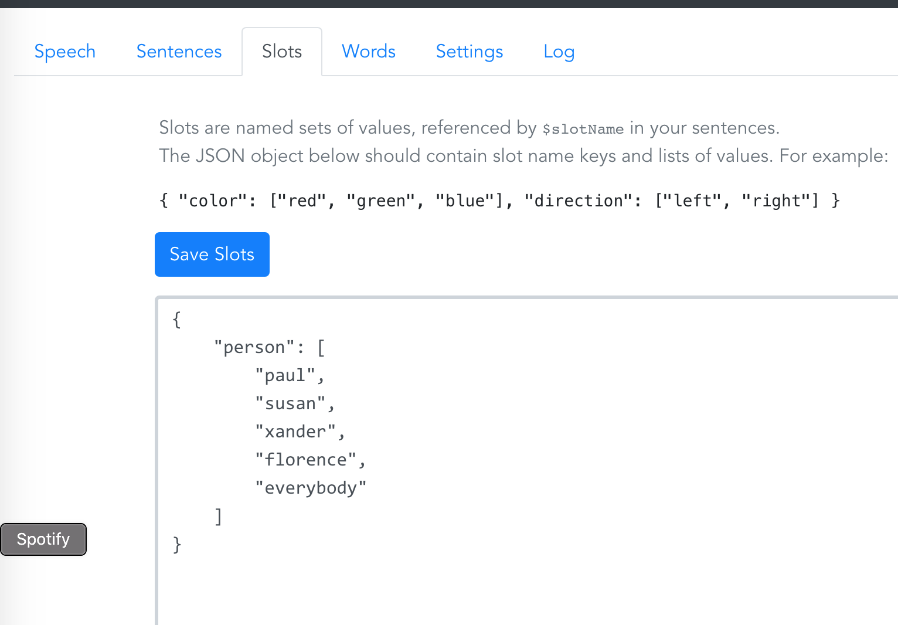
Task: Open the Speech tab
Action: pos(64,52)
